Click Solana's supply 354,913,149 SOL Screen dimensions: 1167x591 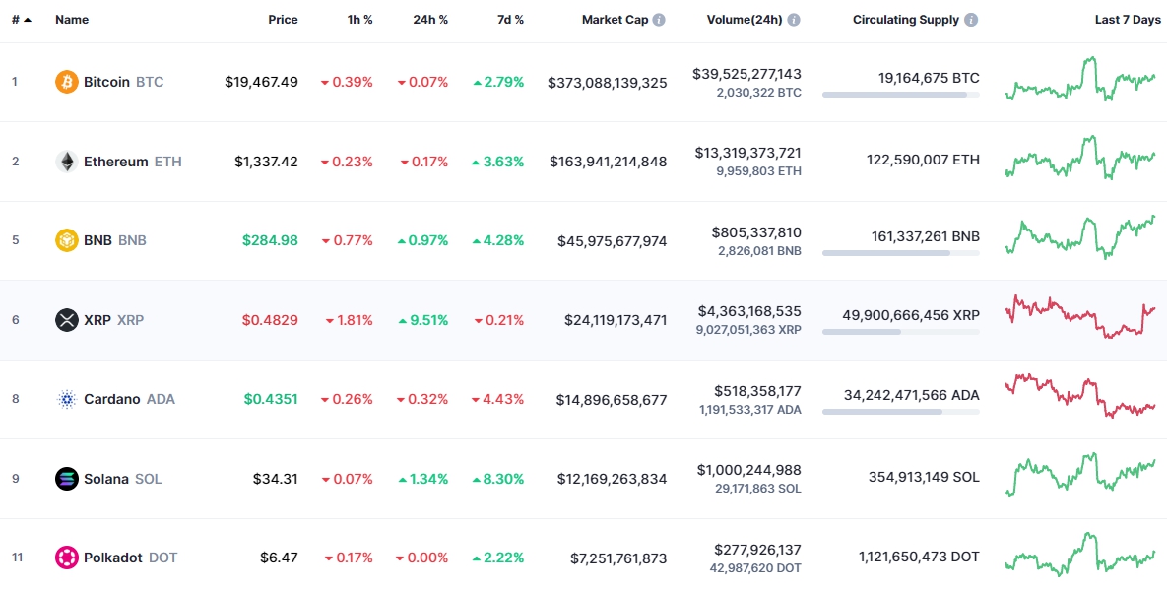point(925,477)
